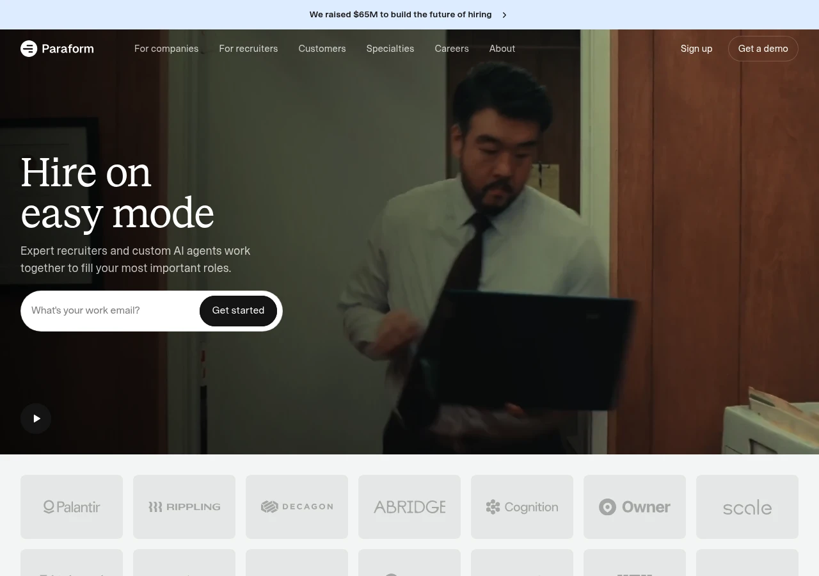Open the funding announcement chevron arrow
Viewport: 819px width, 576px height.
[504, 15]
